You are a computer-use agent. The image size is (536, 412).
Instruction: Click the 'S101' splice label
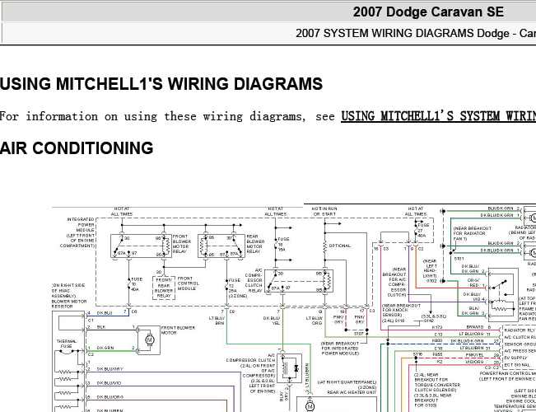point(459,259)
